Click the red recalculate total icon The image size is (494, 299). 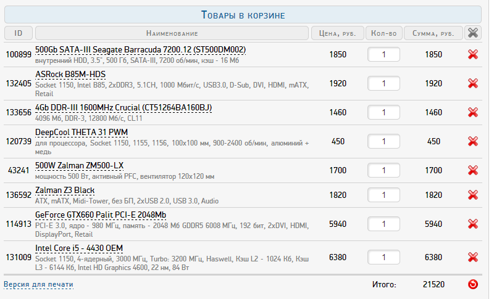473,284
